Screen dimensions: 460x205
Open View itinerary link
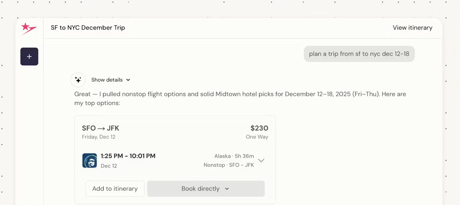click(x=412, y=28)
